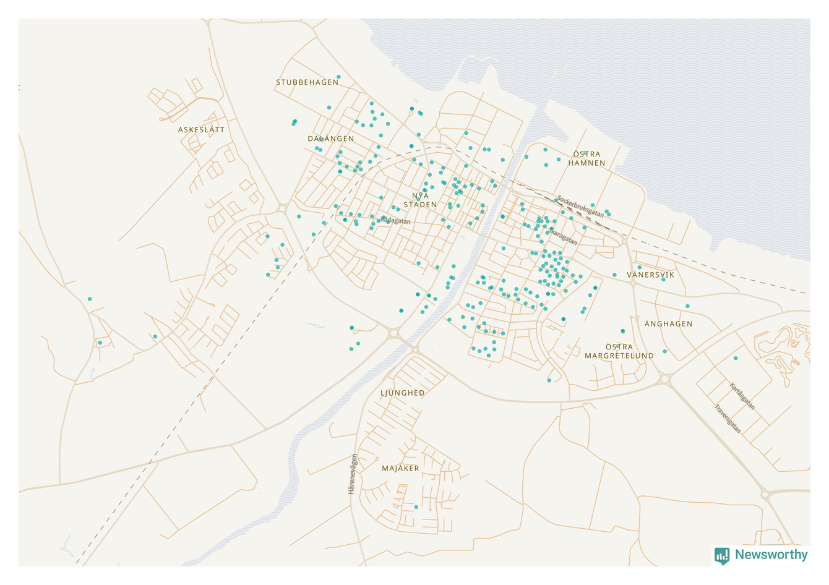The image size is (829, 585).
Task: Open the Newsworthy text link
Action: click(x=771, y=555)
